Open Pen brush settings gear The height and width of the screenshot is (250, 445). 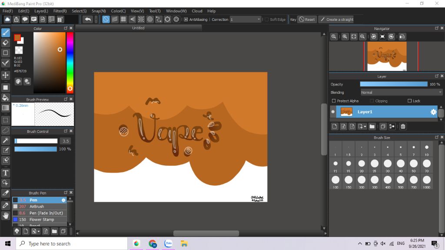pos(63,200)
